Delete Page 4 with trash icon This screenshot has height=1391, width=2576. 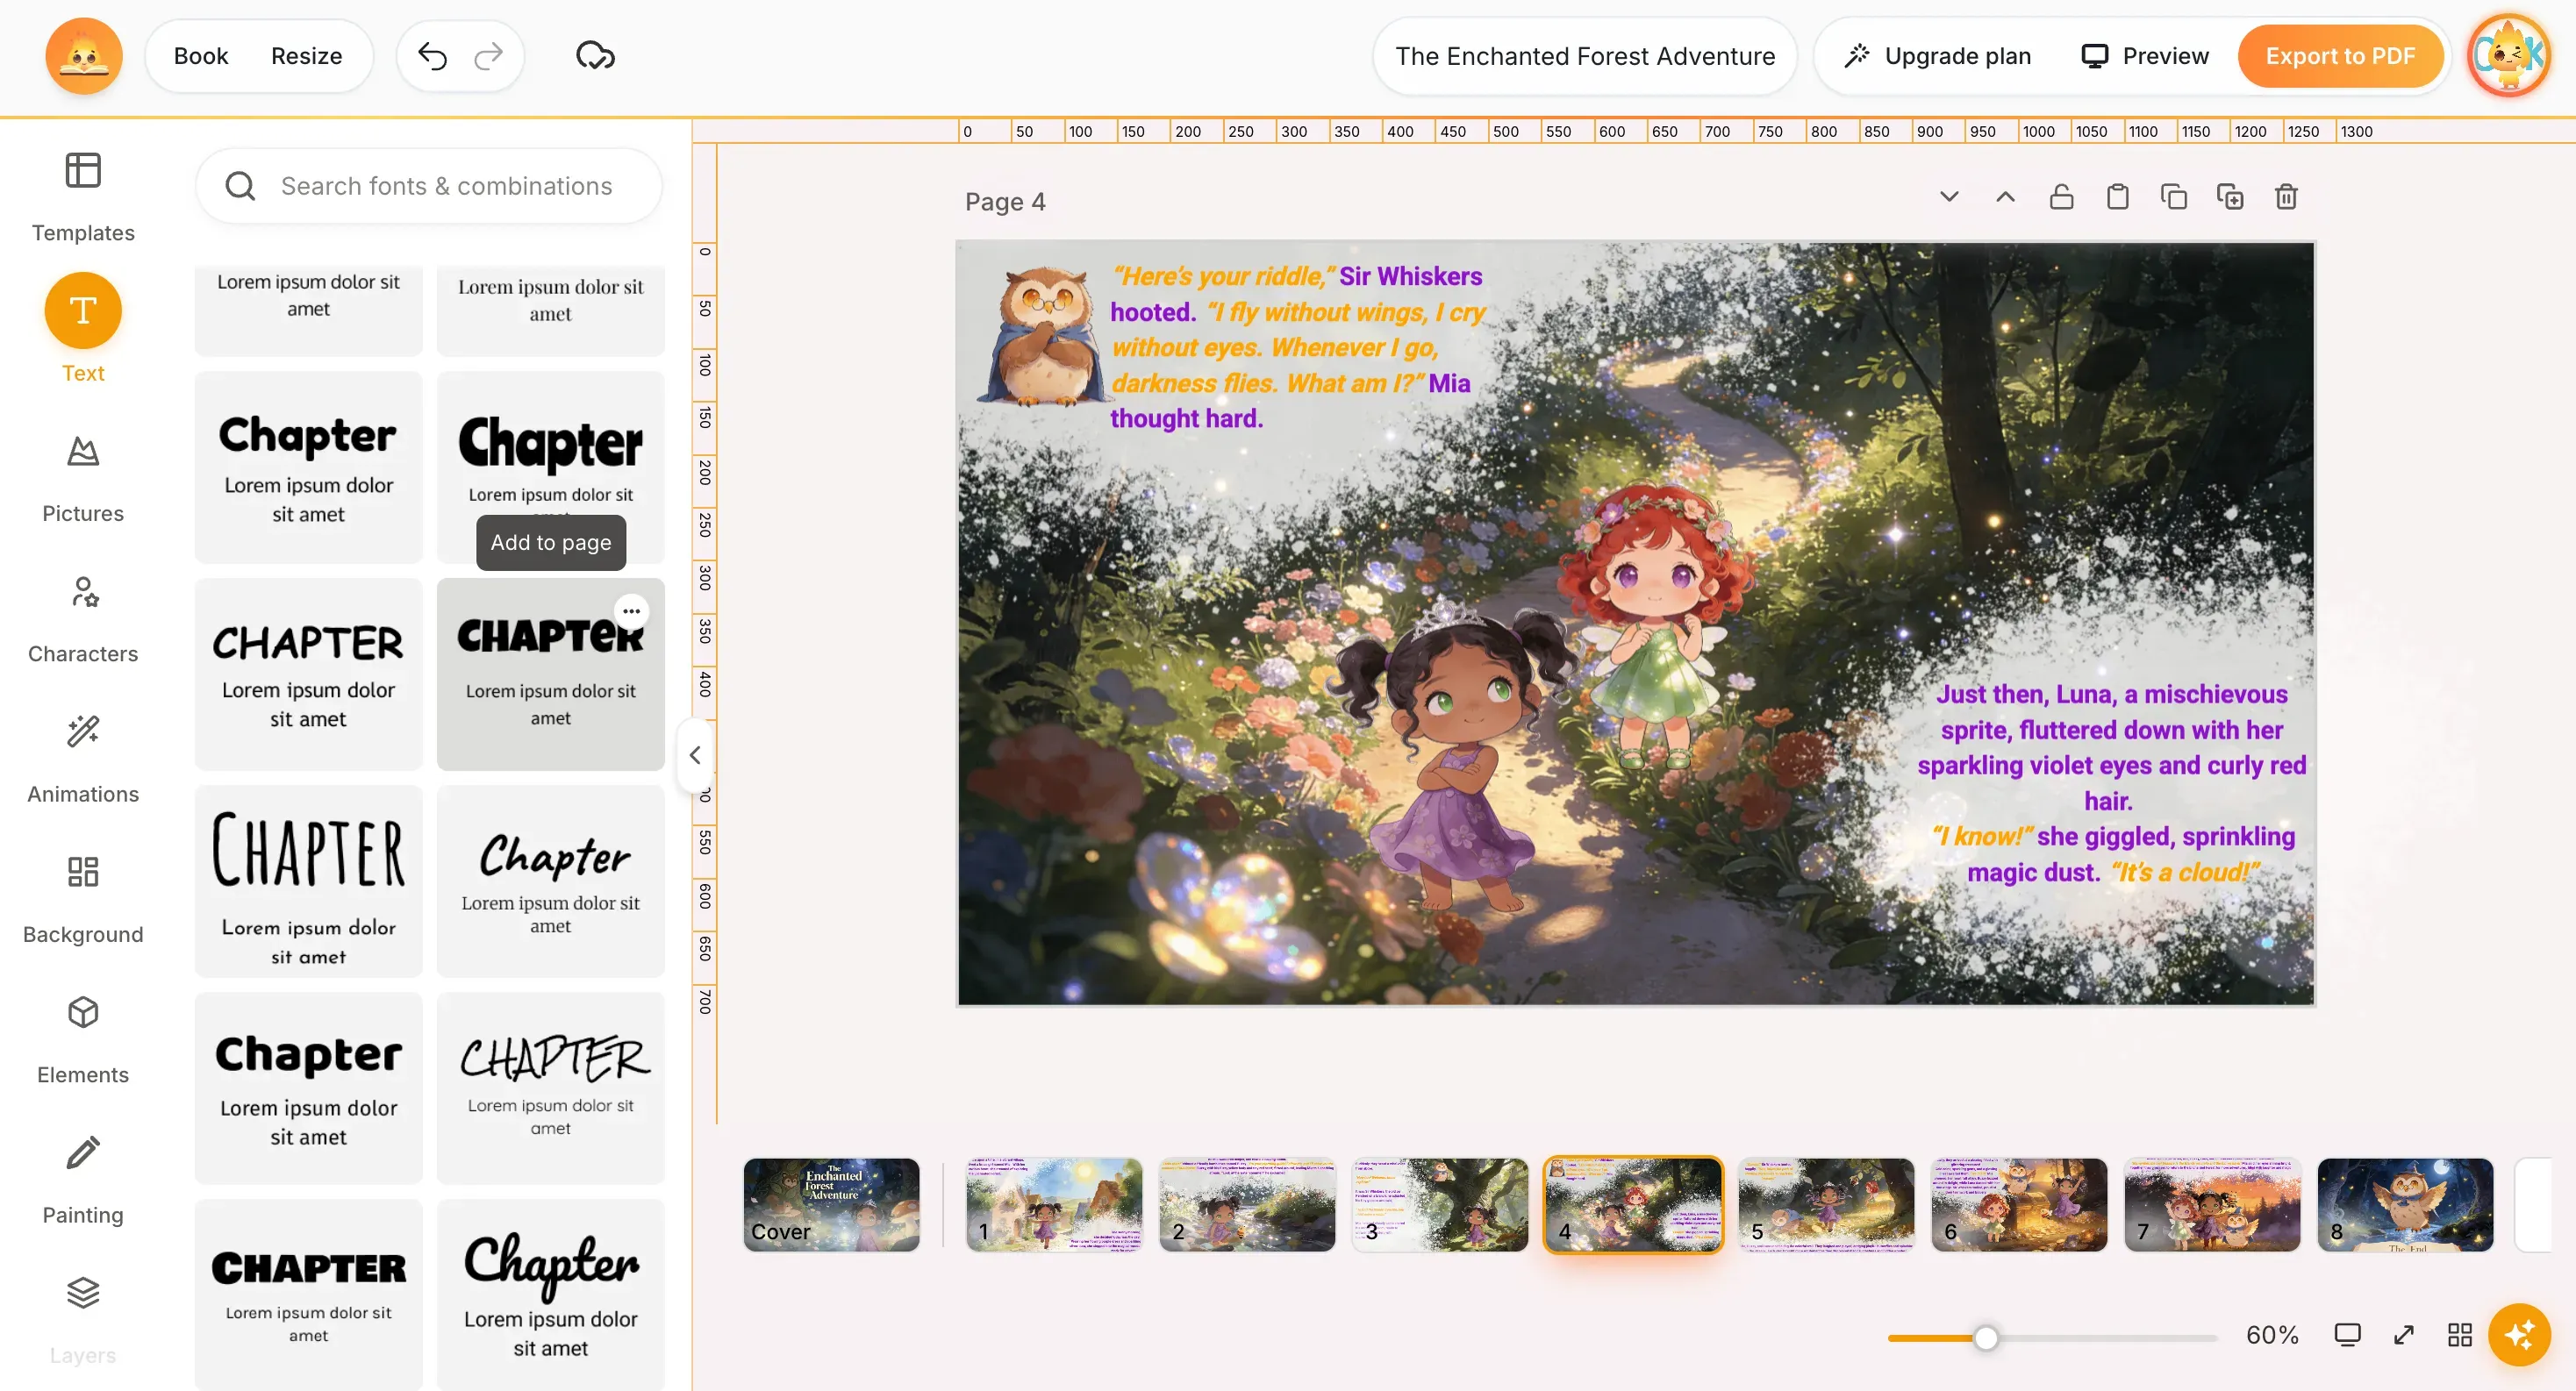point(2286,196)
